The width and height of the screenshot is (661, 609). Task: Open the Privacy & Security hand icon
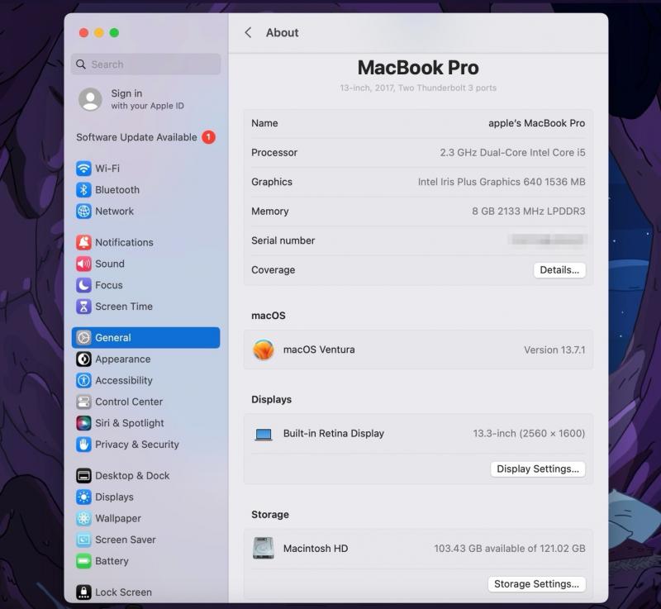click(83, 445)
